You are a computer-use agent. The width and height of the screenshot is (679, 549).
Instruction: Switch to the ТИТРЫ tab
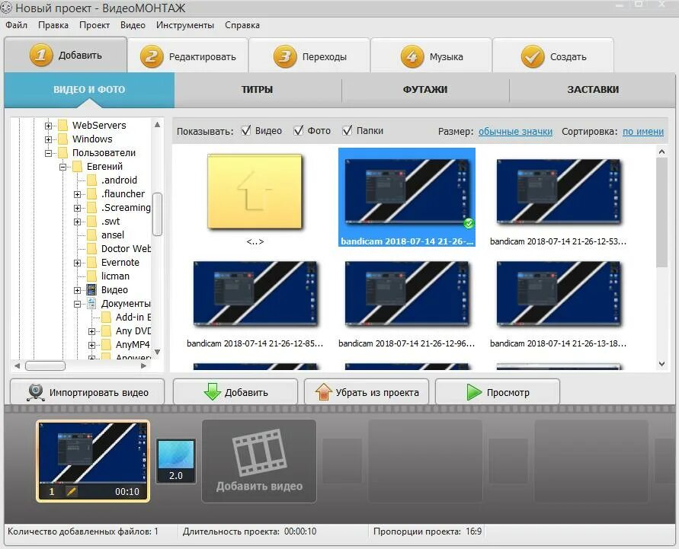point(258,90)
